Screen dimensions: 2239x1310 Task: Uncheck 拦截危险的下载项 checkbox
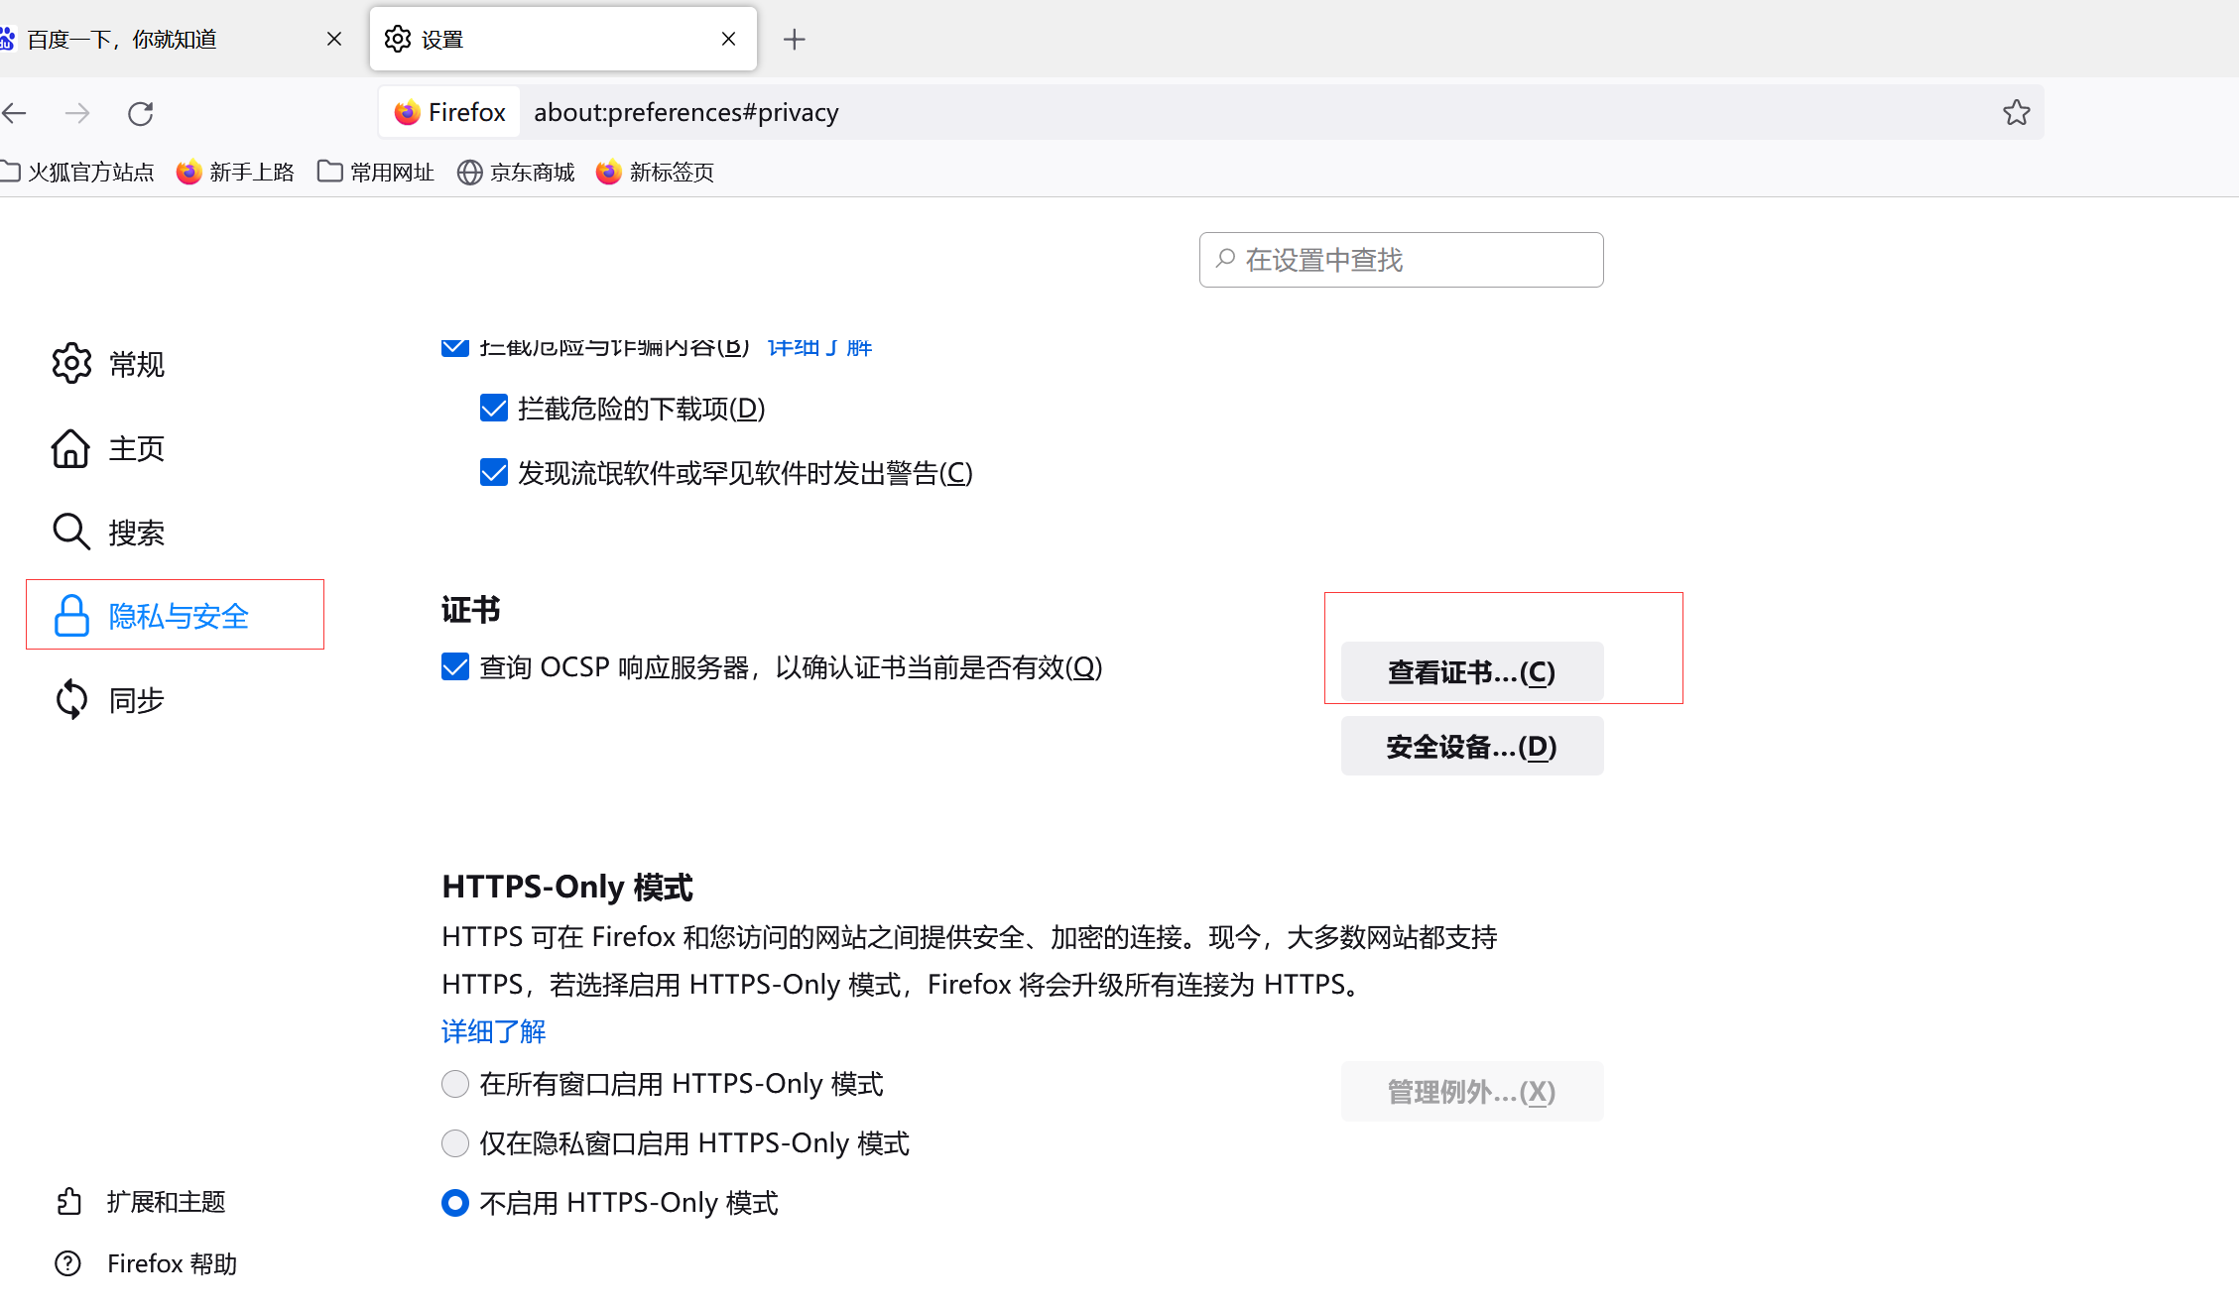[494, 409]
